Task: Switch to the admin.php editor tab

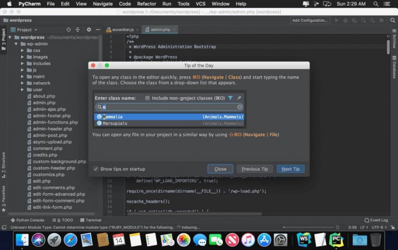Action: pyautogui.click(x=160, y=30)
